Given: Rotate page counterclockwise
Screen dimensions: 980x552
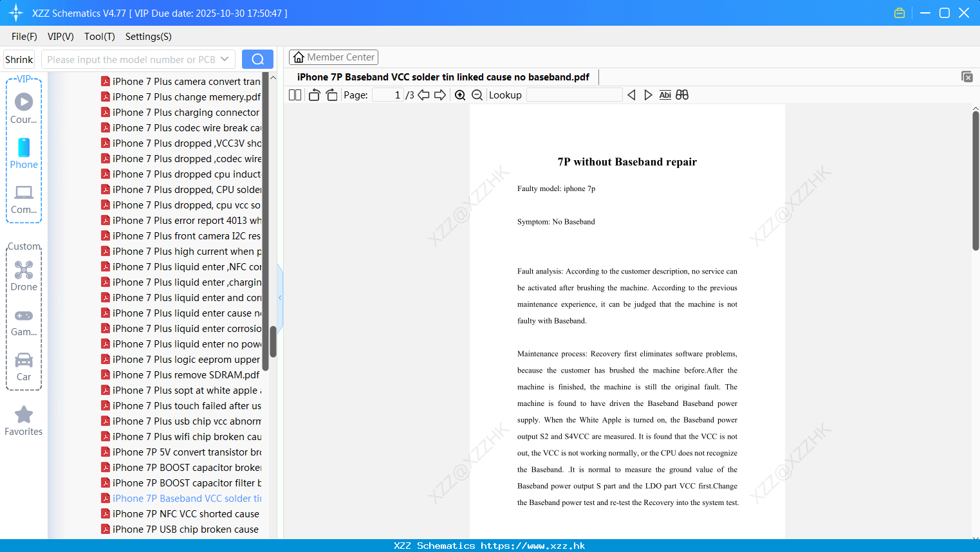Looking at the screenshot, I should [x=314, y=95].
